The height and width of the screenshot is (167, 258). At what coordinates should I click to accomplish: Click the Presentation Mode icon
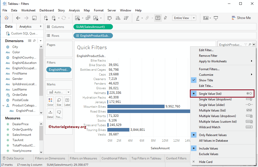(216, 18)
